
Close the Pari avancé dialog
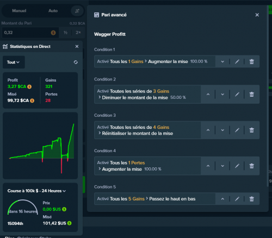point(257,15)
